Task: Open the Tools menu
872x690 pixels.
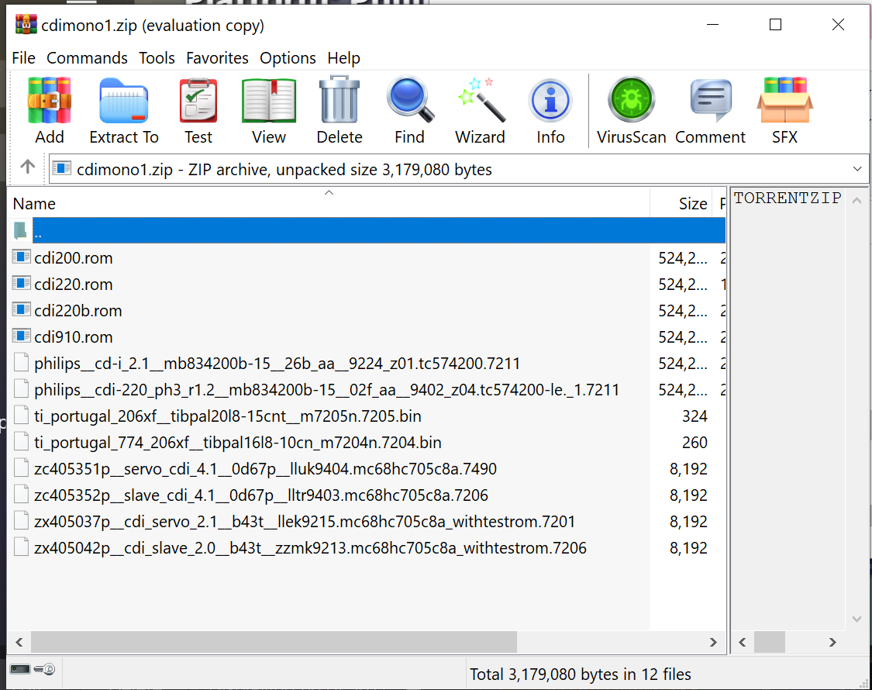Action: click(157, 58)
